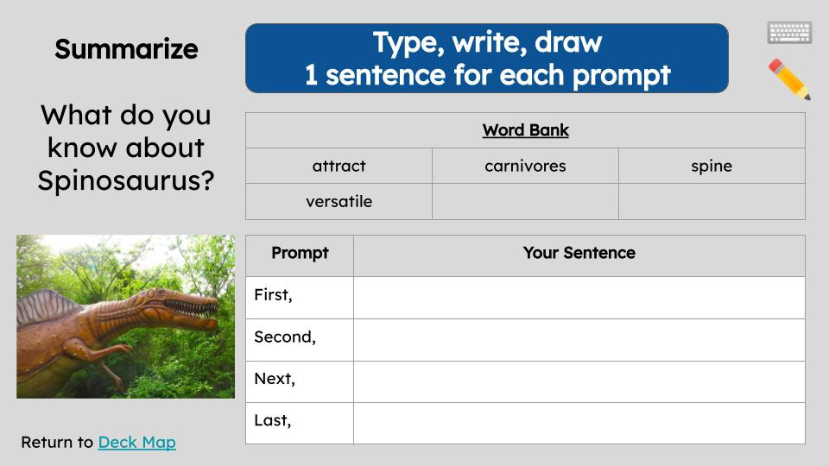
Task: Click the blue 'Type, write, draw' banner
Action: pyautogui.click(x=487, y=58)
